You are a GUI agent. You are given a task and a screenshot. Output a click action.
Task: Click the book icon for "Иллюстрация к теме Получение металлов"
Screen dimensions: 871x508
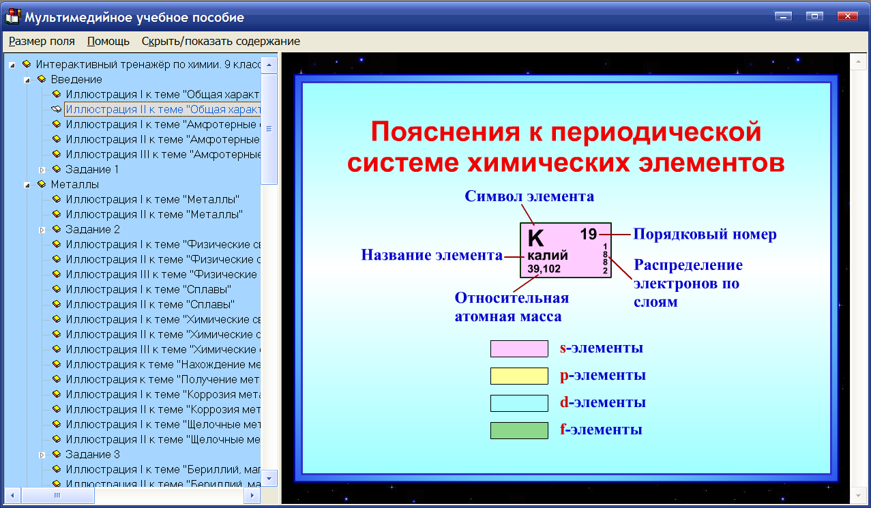click(55, 378)
